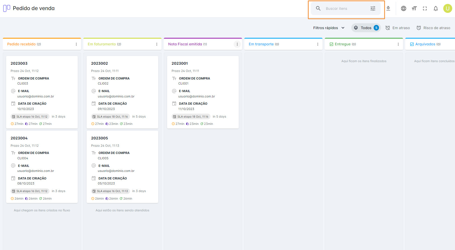Click the Em transporte column title
The width and height of the screenshot is (455, 250).
click(x=261, y=44)
